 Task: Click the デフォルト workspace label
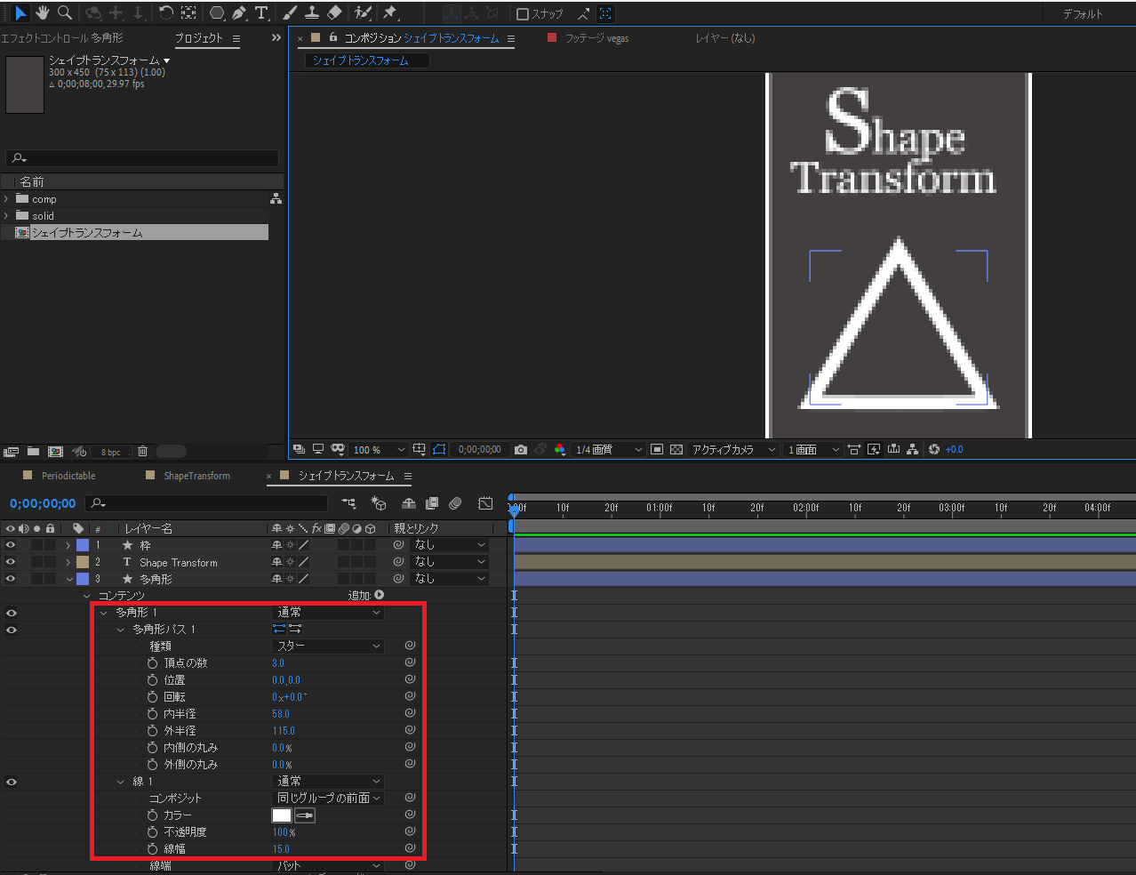(1083, 14)
